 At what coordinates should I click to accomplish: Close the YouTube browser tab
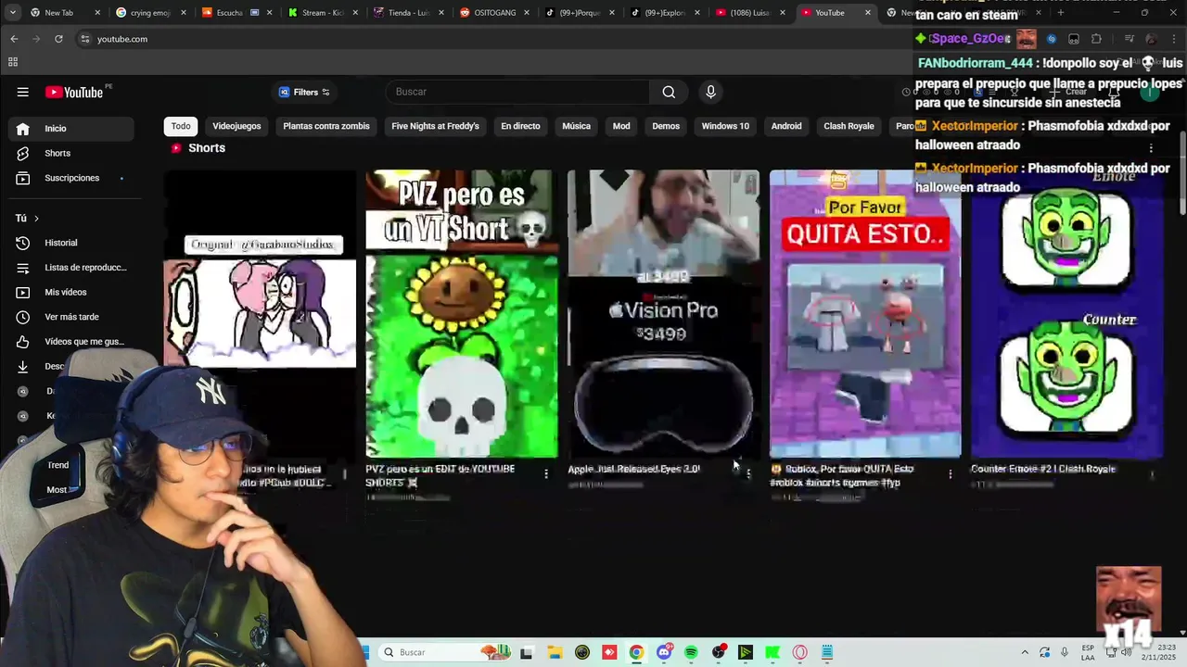868,13
